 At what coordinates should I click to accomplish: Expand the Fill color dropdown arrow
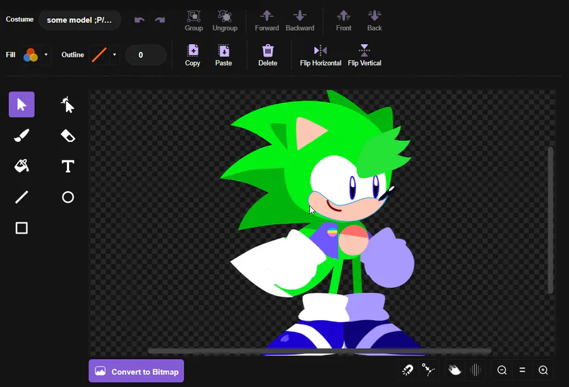point(46,55)
